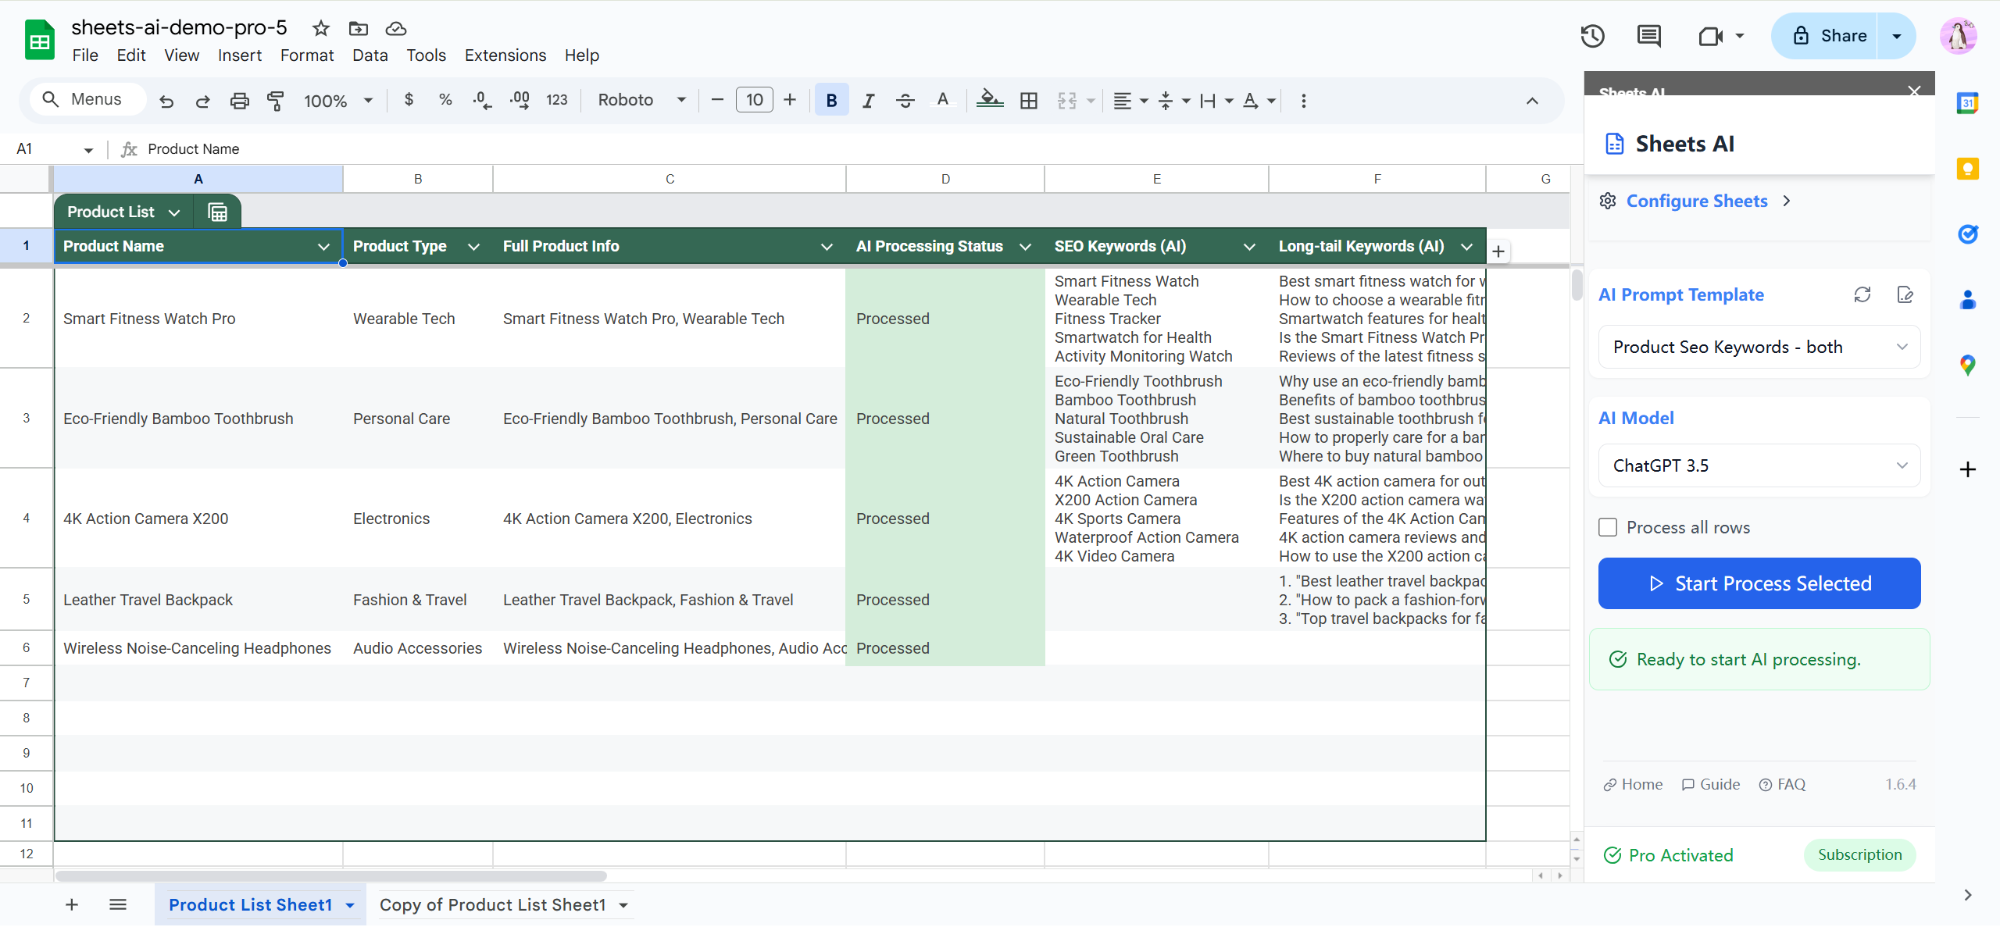This screenshot has width=2000, height=927.
Task: Click the strikethrough icon
Action: click(905, 100)
